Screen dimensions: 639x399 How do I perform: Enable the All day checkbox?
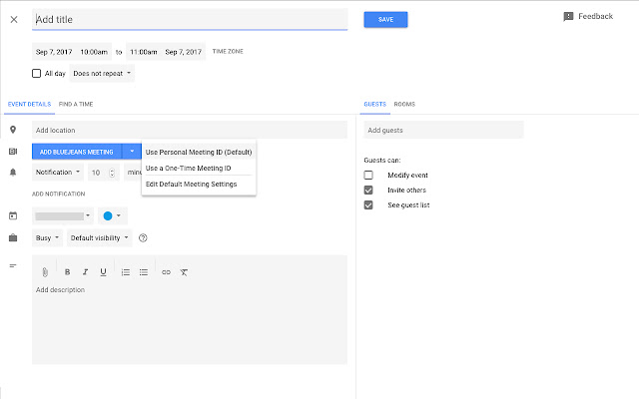(37, 73)
